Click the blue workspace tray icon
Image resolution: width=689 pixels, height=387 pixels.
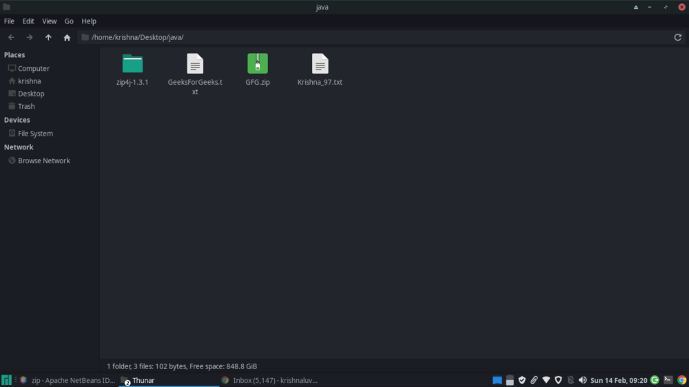pyautogui.click(x=497, y=380)
